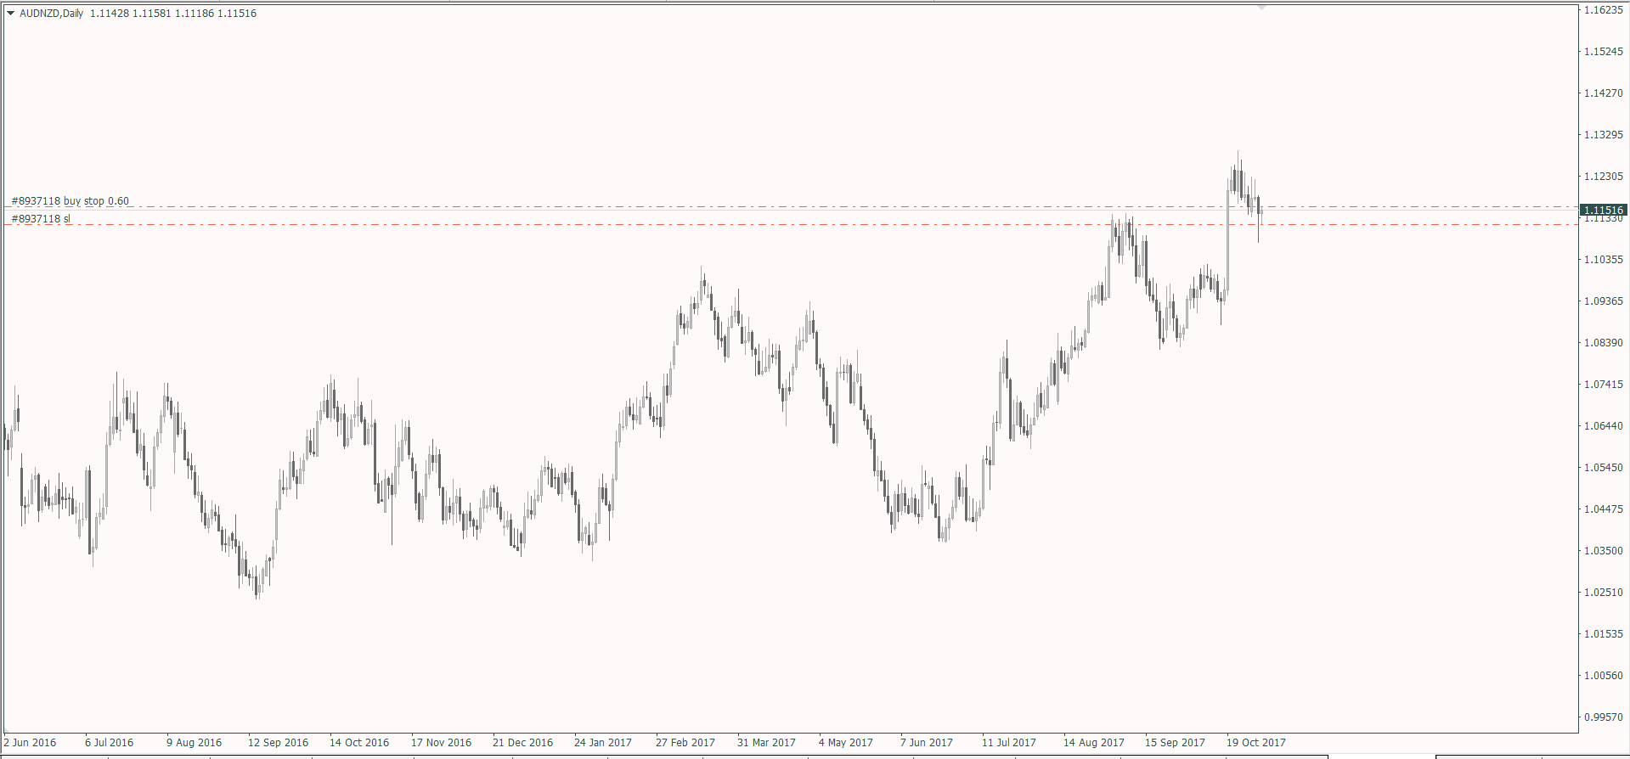The height and width of the screenshot is (759, 1630).
Task: Click the '14 Aug 2017' date label
Action: (1094, 743)
